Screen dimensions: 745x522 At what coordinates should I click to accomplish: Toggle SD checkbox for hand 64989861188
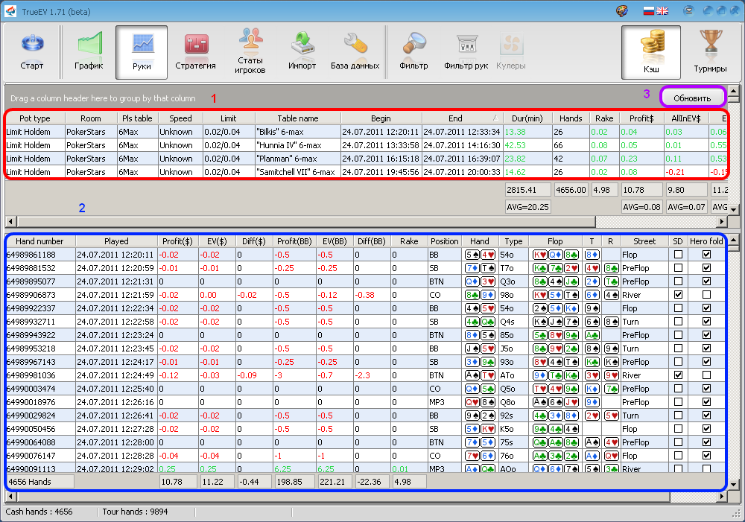pos(678,255)
